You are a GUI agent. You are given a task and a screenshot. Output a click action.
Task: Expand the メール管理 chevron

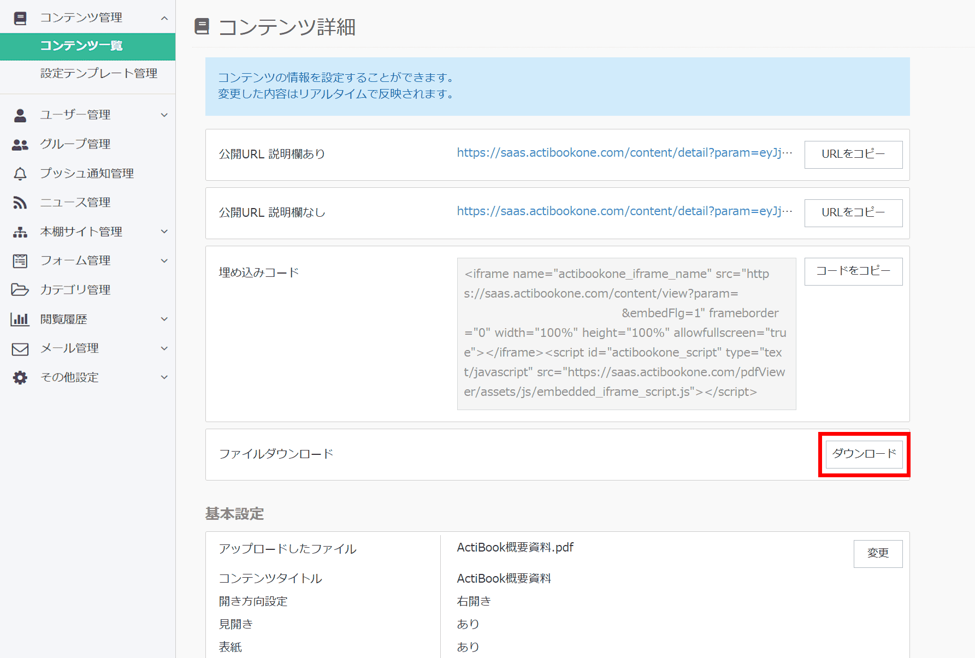coord(164,348)
